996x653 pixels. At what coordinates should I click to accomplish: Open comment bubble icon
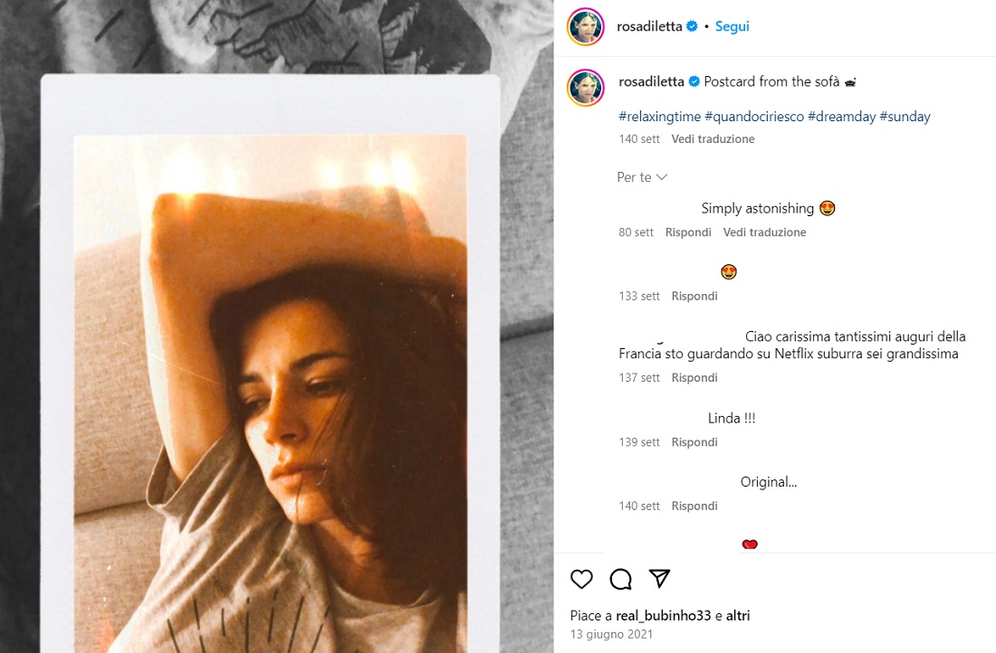pyautogui.click(x=620, y=579)
